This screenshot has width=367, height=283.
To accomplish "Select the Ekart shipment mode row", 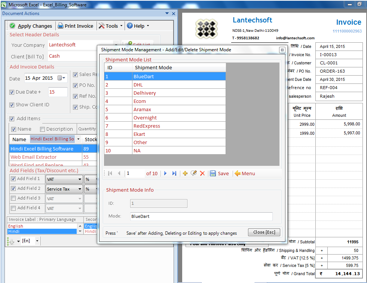I will [165, 134].
